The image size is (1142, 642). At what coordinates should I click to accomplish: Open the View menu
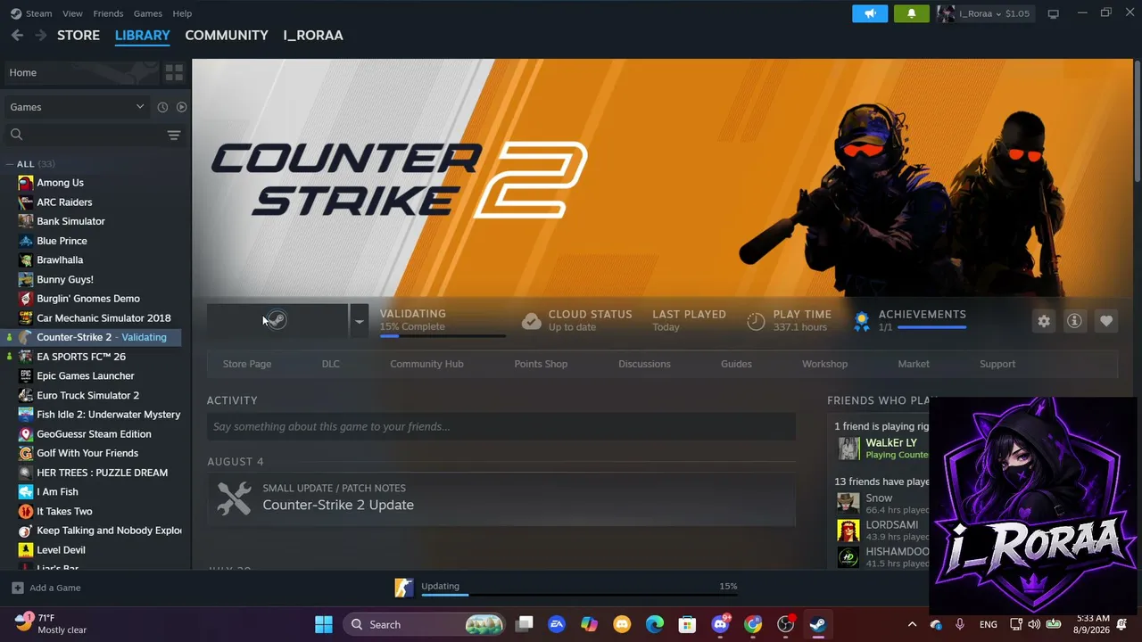pyautogui.click(x=72, y=13)
